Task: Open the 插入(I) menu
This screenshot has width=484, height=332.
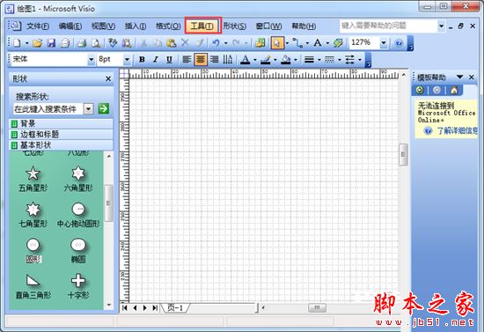Action: tap(136, 26)
